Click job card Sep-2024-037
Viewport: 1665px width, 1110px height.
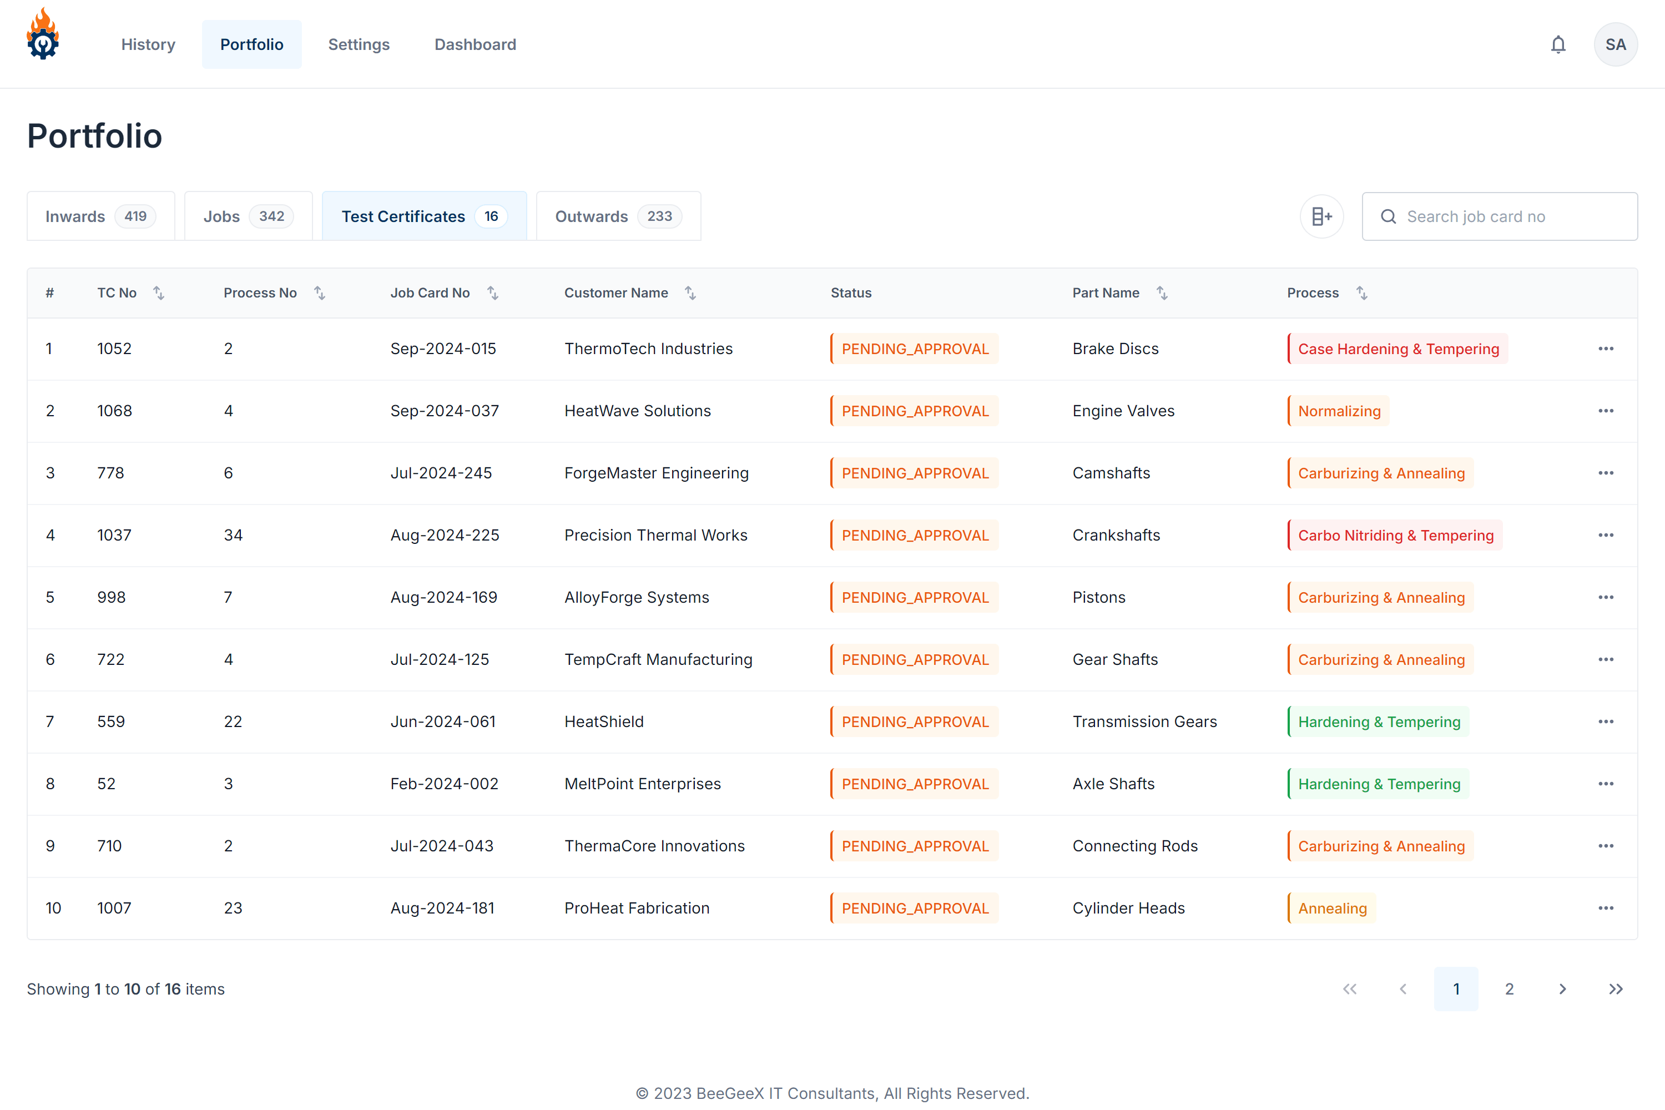coord(445,411)
